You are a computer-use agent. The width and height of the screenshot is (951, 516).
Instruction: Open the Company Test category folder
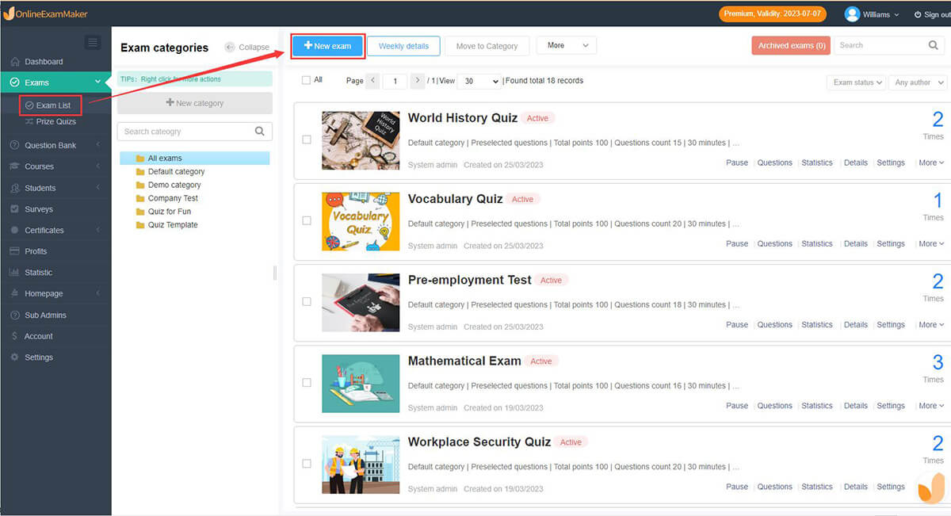click(x=172, y=198)
